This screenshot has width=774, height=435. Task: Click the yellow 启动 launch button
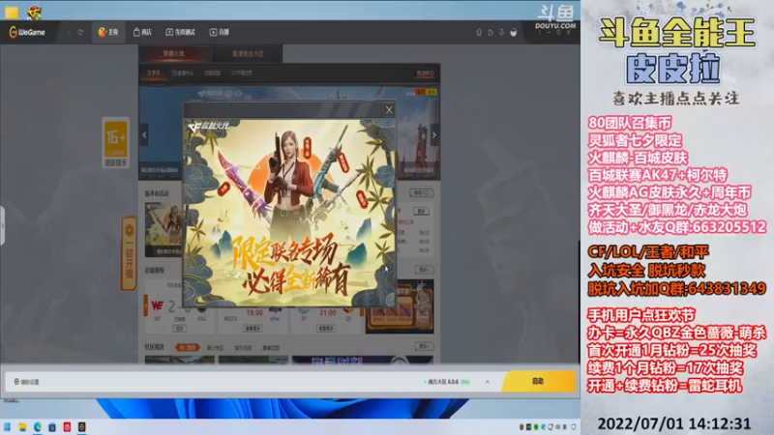point(539,381)
